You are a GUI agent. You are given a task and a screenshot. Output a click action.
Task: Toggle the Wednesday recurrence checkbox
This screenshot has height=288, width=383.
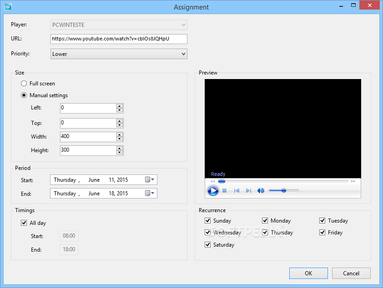point(207,233)
